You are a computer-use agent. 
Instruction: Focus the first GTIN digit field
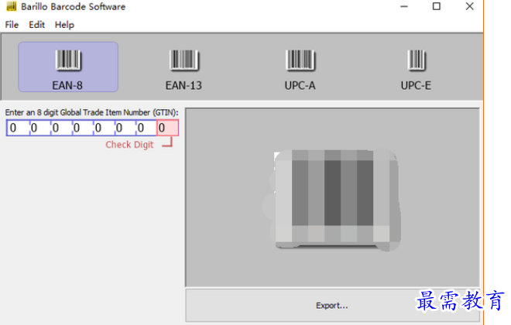[x=18, y=128]
